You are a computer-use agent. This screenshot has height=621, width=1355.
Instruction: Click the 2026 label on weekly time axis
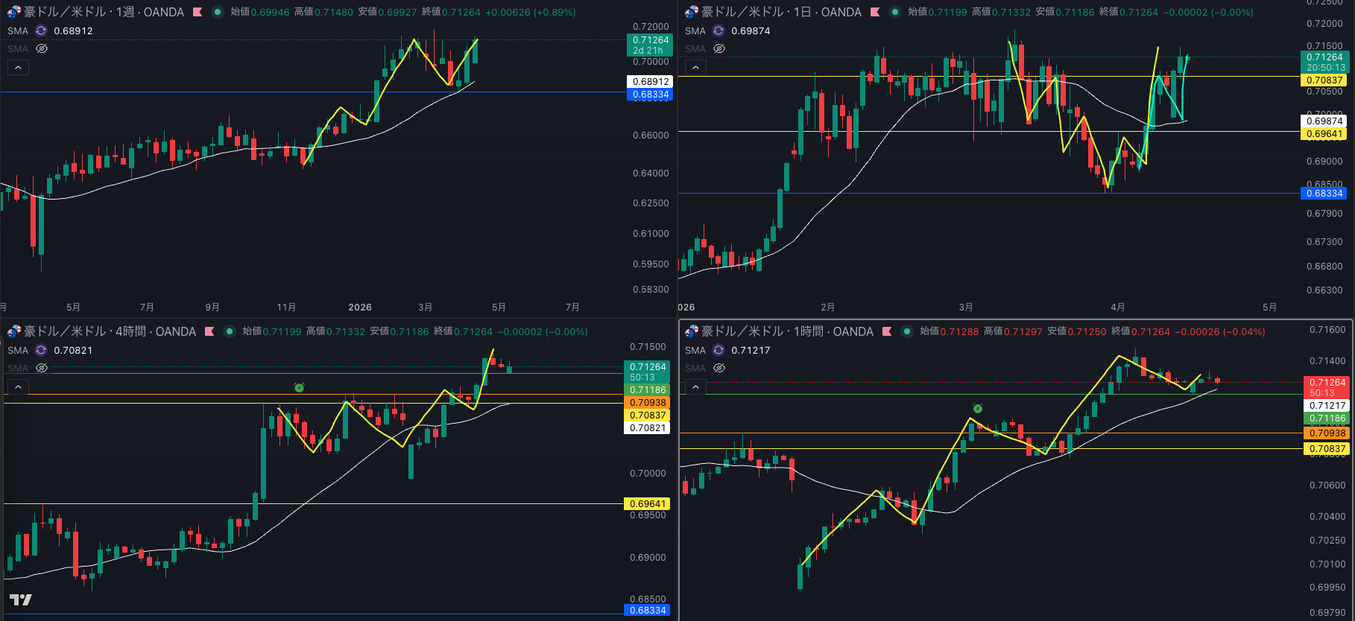[360, 307]
